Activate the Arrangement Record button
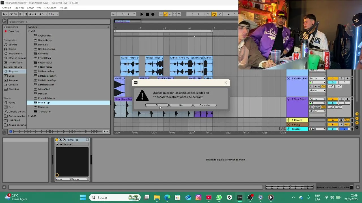 tap(153, 14)
